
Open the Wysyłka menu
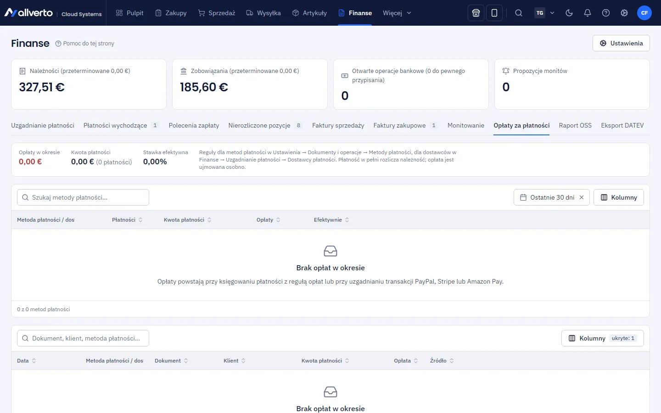click(263, 13)
